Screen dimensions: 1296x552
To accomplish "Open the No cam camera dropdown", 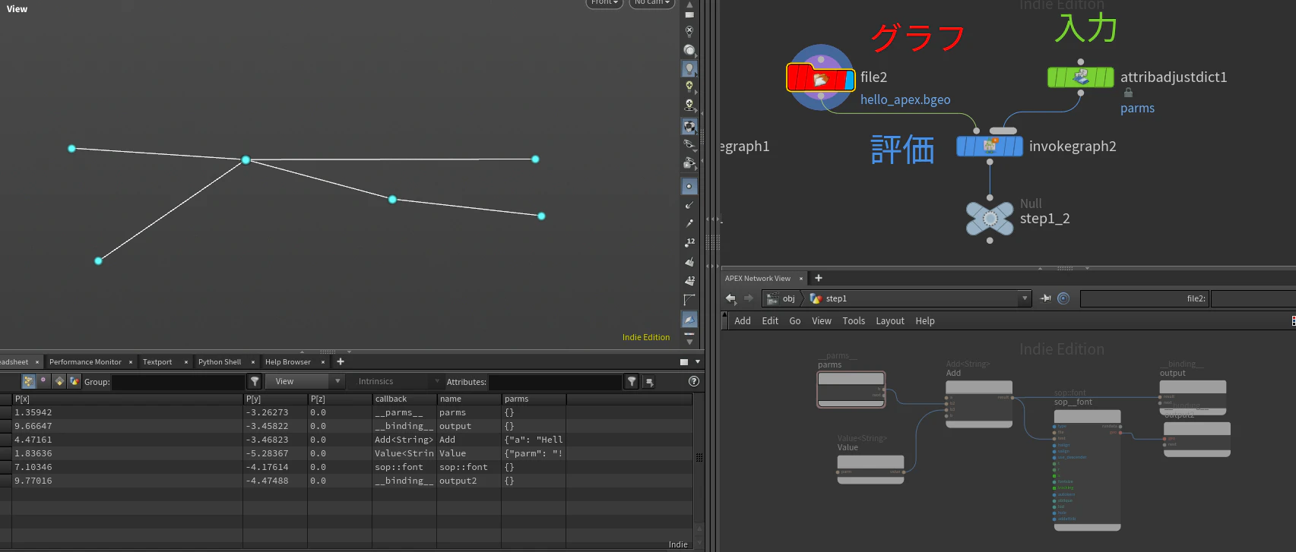I will [x=652, y=3].
